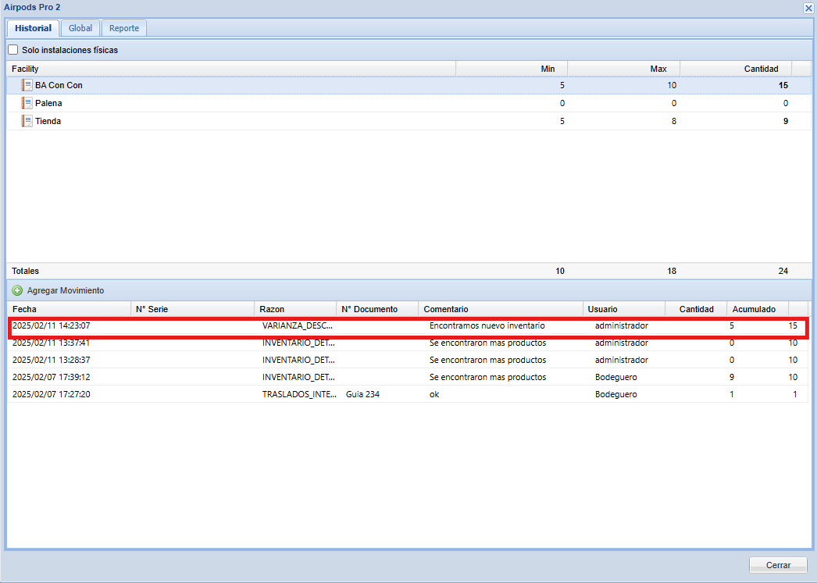Click the N° Serie column header
The image size is (817, 583).
[x=192, y=309]
